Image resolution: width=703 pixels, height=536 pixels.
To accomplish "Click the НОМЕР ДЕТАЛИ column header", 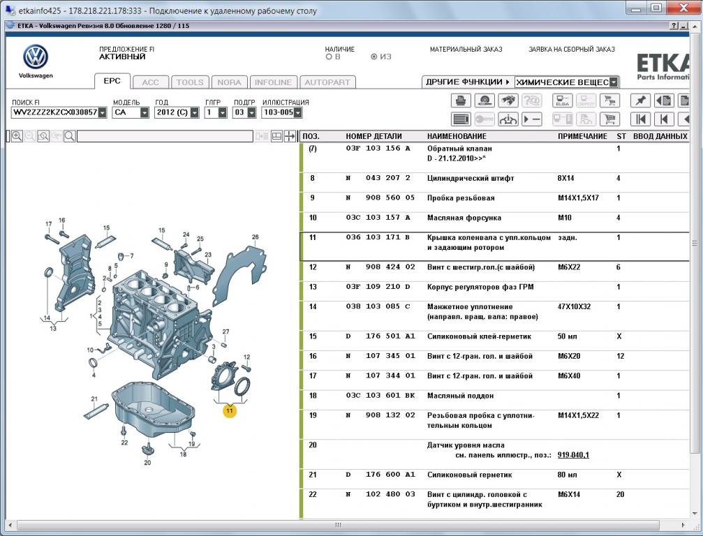I will tap(373, 136).
